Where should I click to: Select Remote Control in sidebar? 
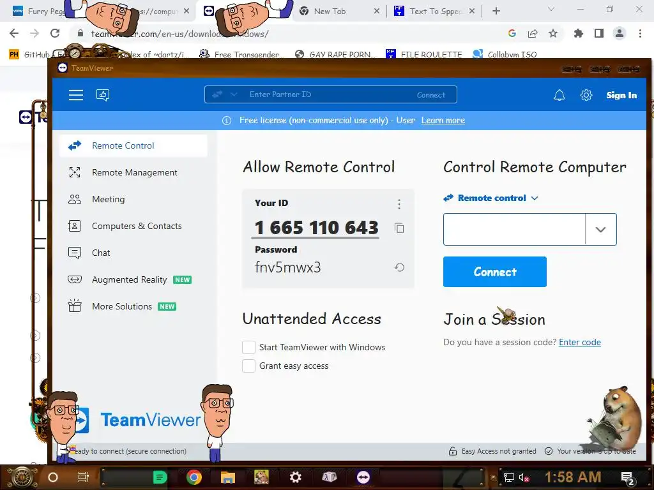133,146
